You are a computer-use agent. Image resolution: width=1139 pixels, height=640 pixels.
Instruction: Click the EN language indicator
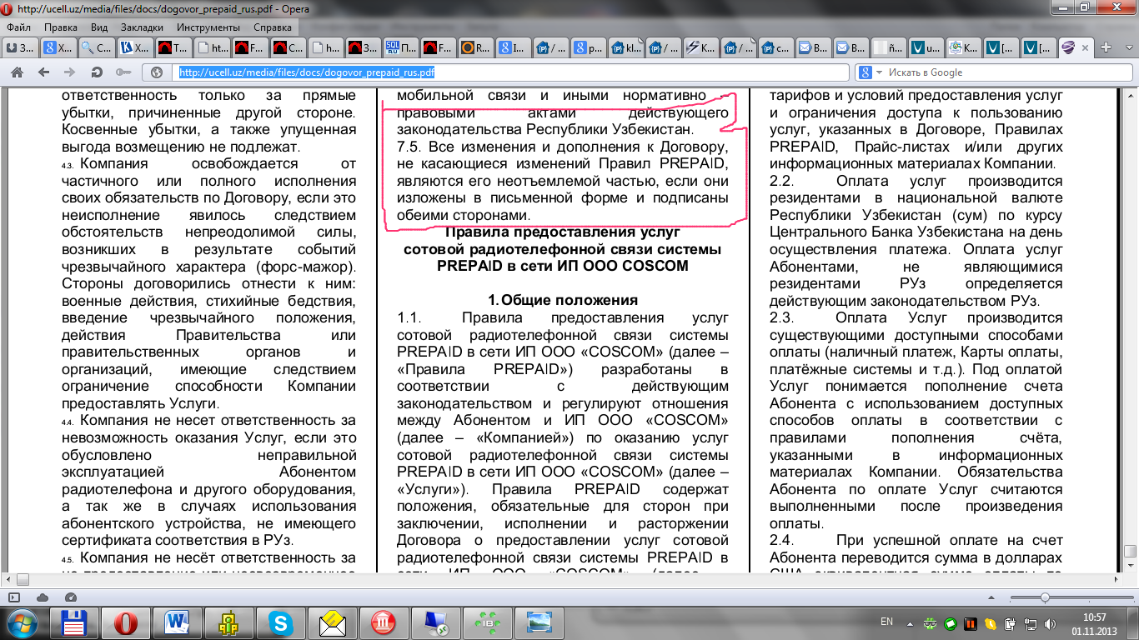(886, 622)
